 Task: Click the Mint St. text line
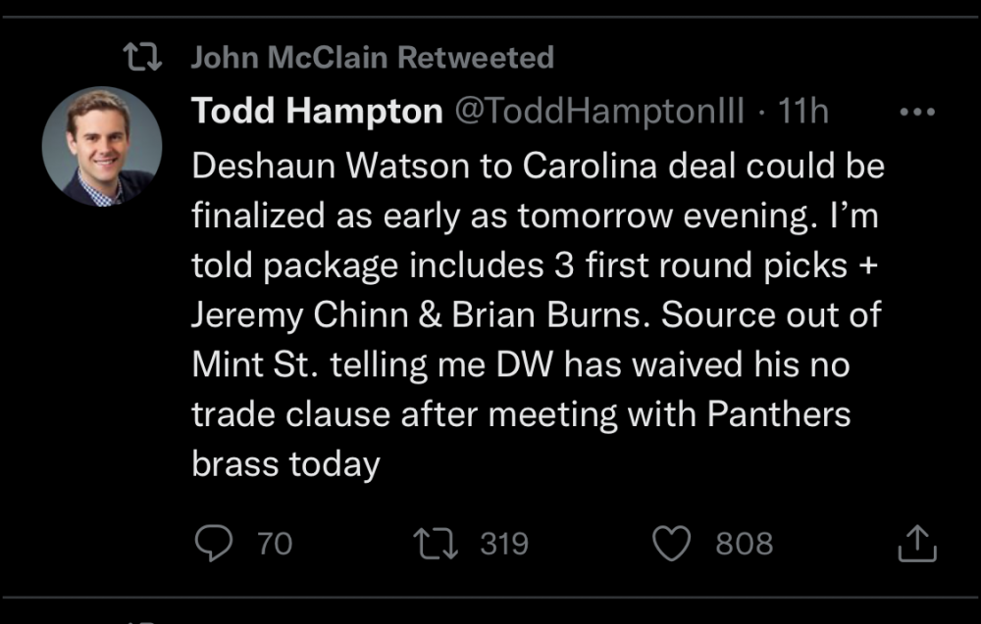[520, 364]
